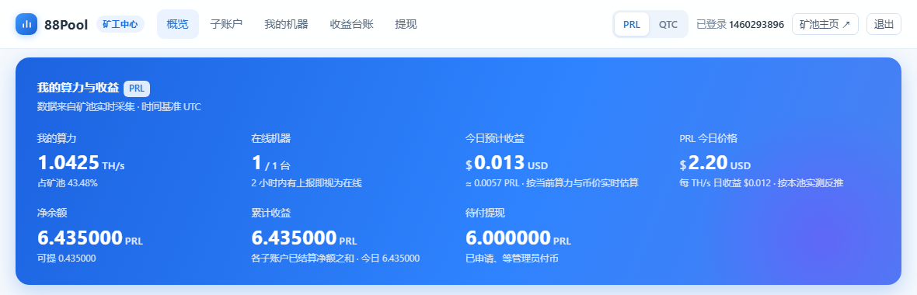Switch coin toggle to QTC
917x295 pixels.
(668, 25)
